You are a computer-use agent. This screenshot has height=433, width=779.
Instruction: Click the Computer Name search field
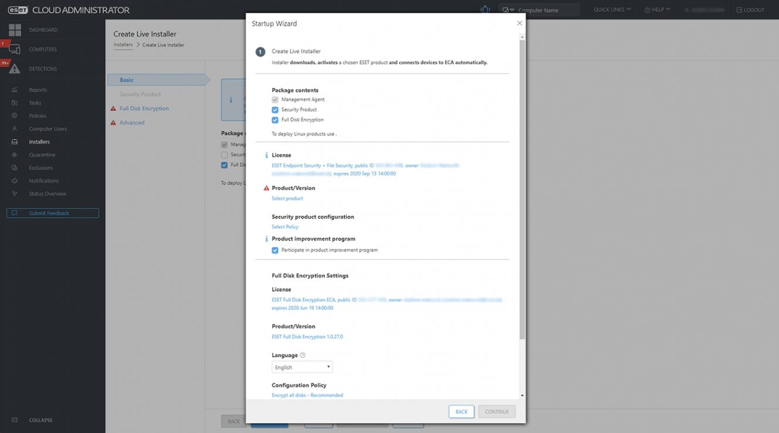tap(546, 10)
